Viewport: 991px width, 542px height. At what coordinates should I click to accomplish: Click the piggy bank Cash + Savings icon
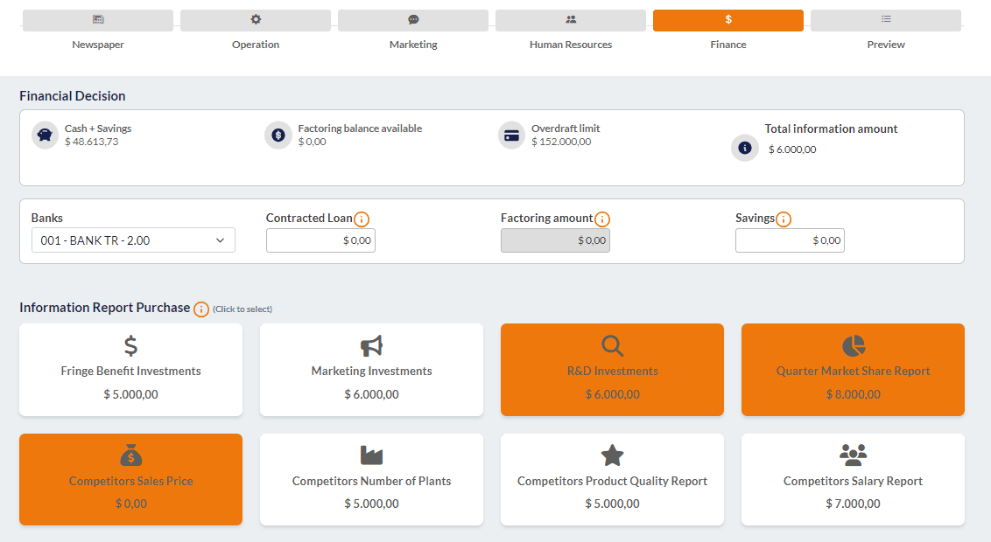click(x=45, y=135)
